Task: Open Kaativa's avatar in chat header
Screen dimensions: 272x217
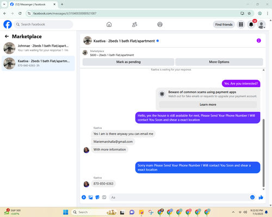Action: click(x=88, y=41)
